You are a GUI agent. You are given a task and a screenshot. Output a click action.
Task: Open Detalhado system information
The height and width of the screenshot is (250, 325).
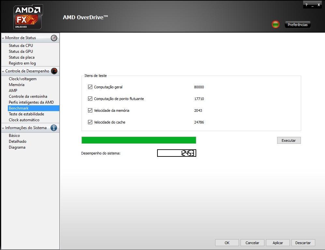tap(17, 141)
